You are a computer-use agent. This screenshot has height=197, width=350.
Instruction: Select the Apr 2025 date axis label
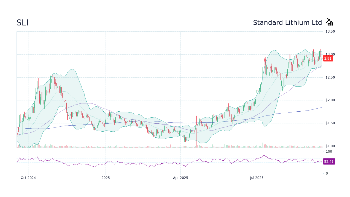pyautogui.click(x=180, y=178)
